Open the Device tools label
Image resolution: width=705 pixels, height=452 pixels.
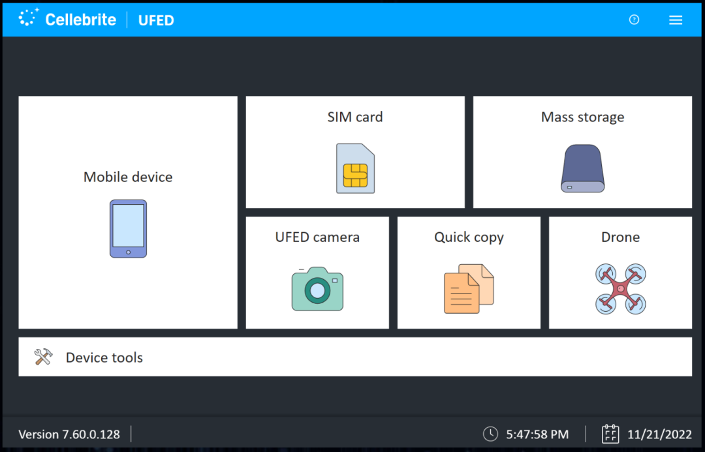click(x=104, y=357)
